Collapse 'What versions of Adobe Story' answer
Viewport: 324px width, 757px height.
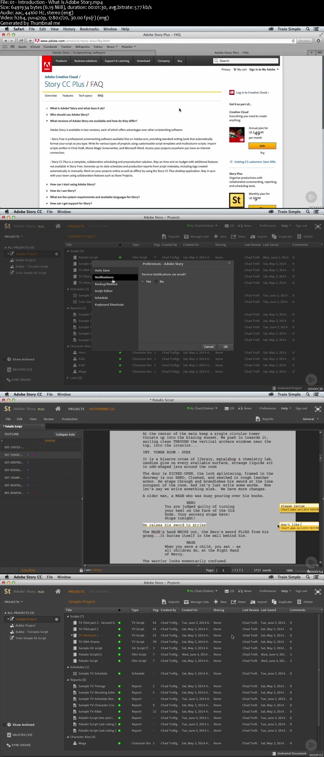coord(93,121)
